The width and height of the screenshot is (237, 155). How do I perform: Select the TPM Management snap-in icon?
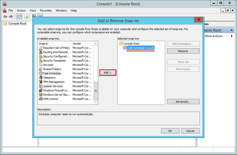(40, 82)
